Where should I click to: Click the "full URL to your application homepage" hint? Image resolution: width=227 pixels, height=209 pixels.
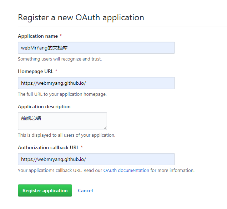point(62,94)
